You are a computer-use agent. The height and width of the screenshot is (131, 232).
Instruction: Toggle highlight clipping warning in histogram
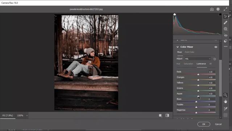click(220, 15)
